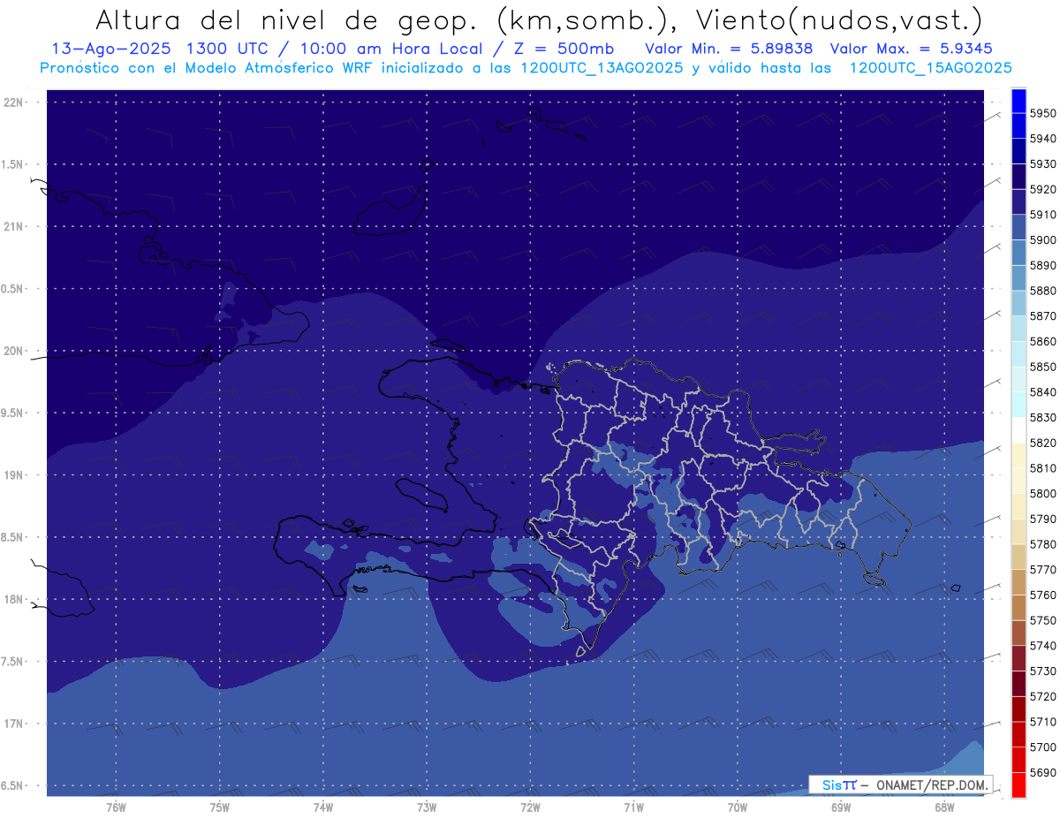
Task: Click the 68W longitude label
Action: click(944, 807)
